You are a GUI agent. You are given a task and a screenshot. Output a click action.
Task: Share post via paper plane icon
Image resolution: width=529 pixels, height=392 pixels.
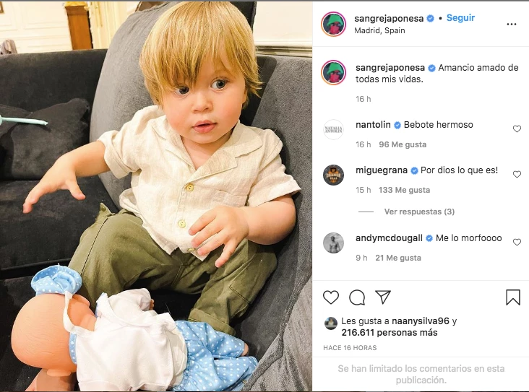[x=383, y=297]
